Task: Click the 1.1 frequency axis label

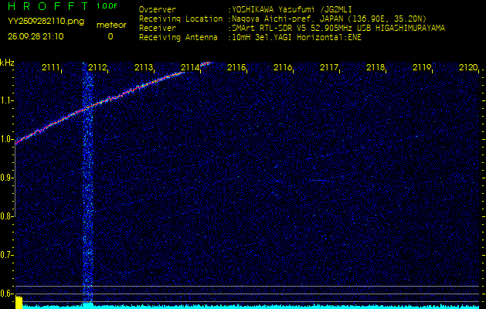Action: [7, 100]
